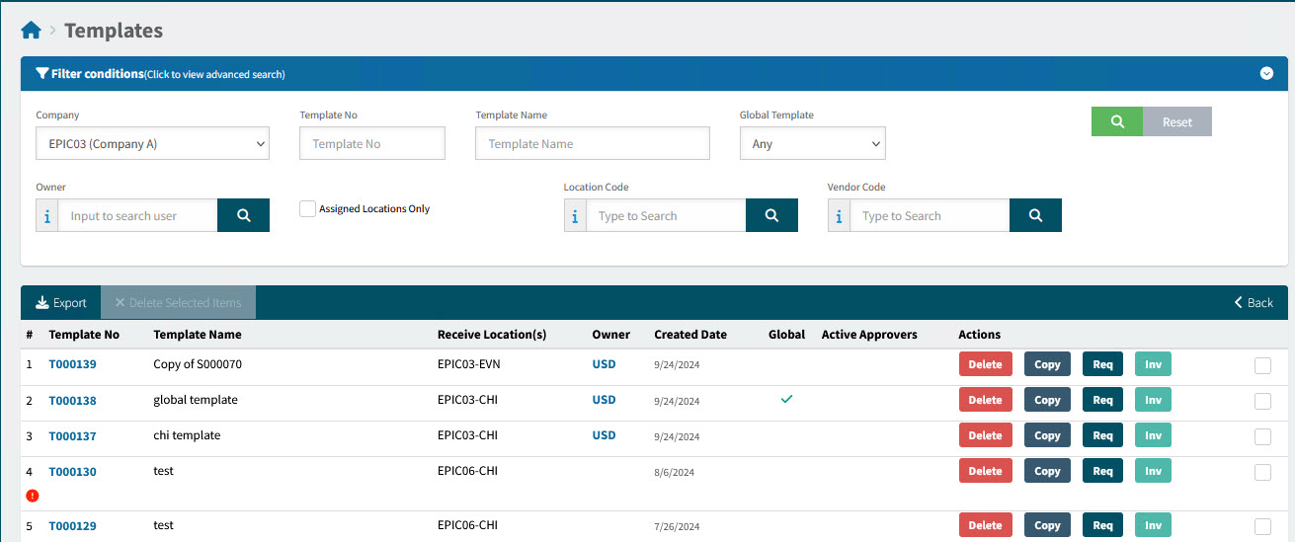Screen dimensions: 1295x542
Task: Click Back in the table toolbar
Action: coord(1254,303)
